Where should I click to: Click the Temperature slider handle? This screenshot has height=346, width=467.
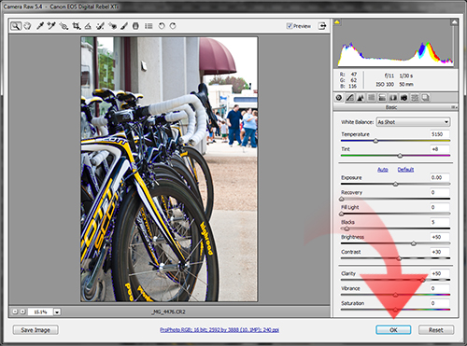coord(375,141)
